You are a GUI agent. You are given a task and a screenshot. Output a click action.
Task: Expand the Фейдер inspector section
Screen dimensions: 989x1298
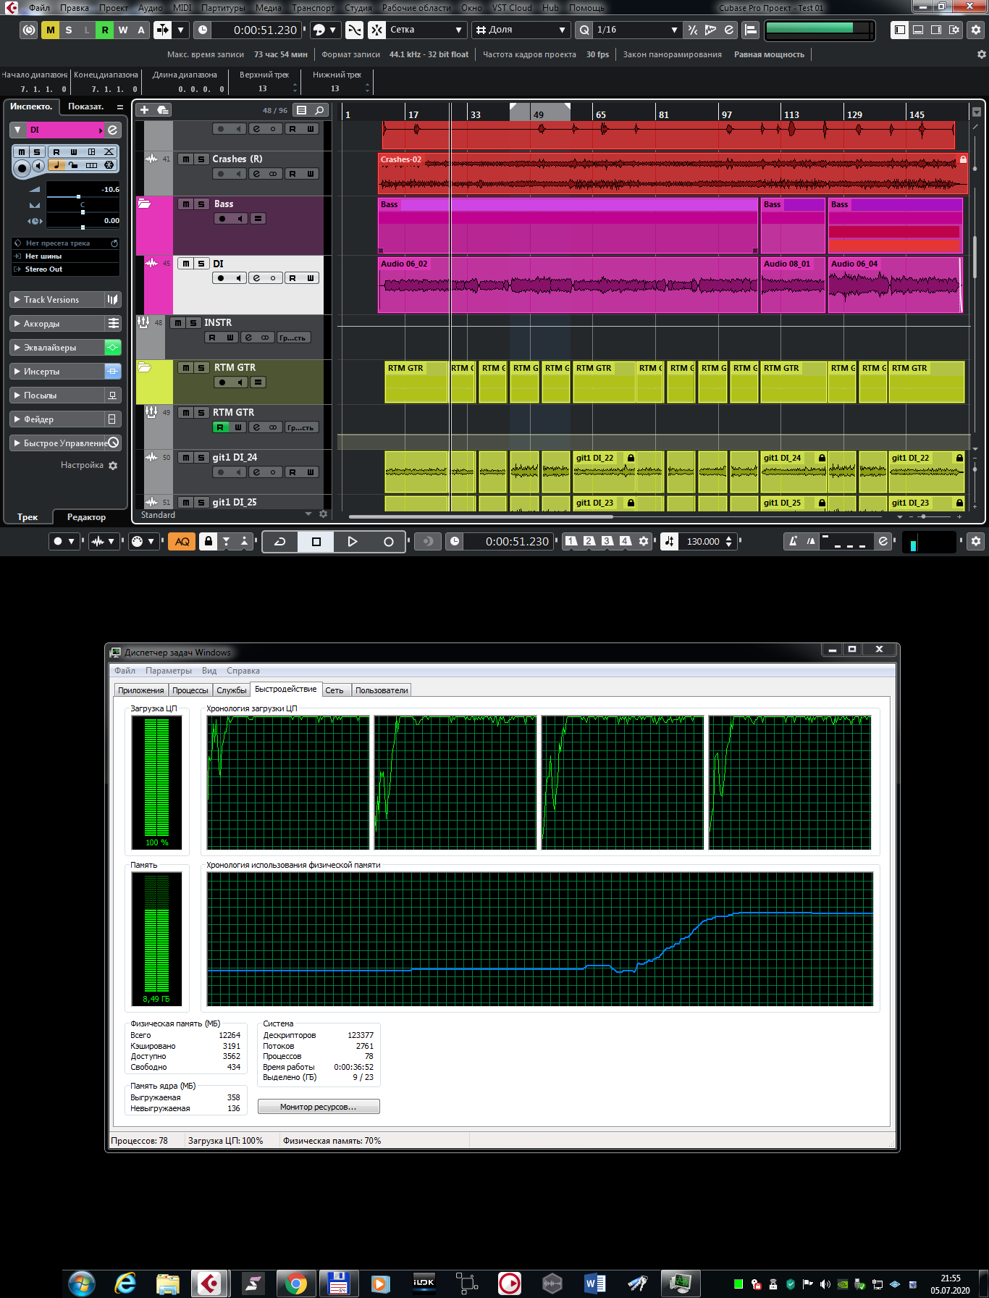(56, 419)
